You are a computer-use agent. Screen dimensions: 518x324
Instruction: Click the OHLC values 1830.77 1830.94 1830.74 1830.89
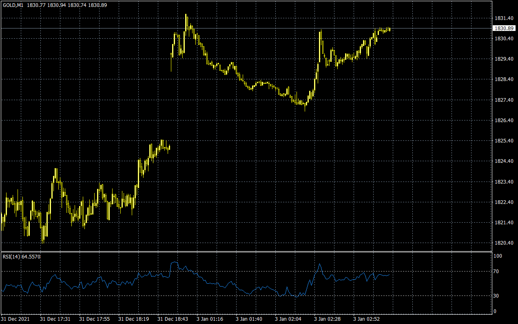pos(67,5)
